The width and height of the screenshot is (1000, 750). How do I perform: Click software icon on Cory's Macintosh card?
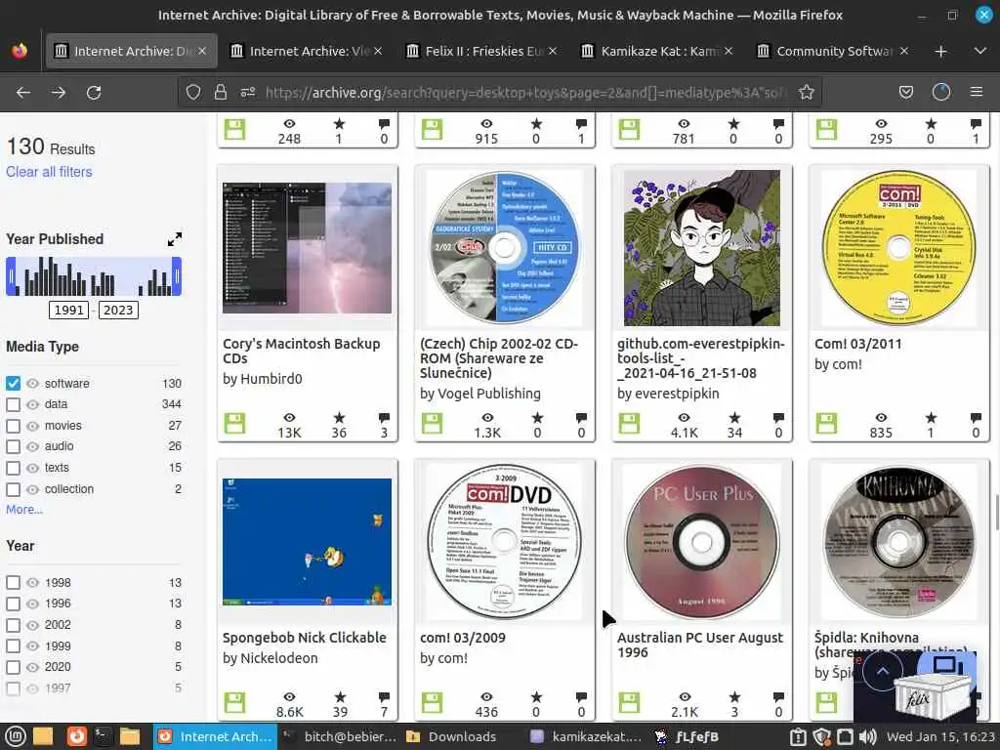[x=234, y=424]
